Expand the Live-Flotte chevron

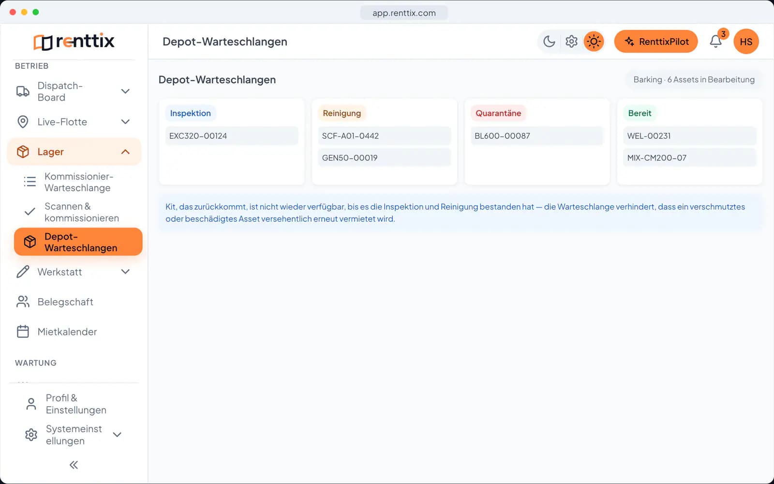point(125,122)
